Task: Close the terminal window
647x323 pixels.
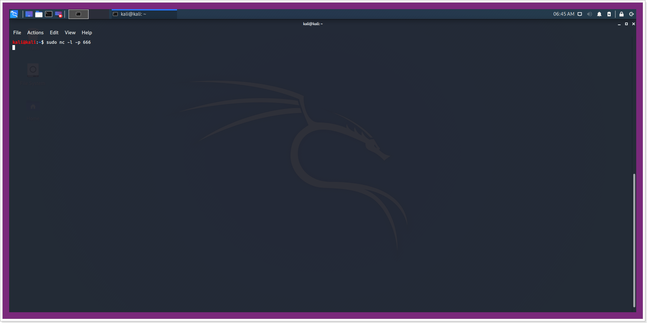Action: click(x=634, y=24)
